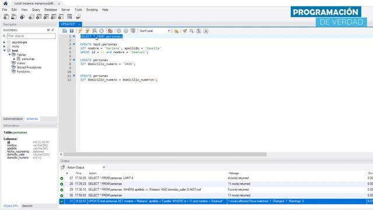Viewport: 373px width, 210px height.
Task: Select output row 29 with the WHERE apellido query
Action: (x=216, y=190)
